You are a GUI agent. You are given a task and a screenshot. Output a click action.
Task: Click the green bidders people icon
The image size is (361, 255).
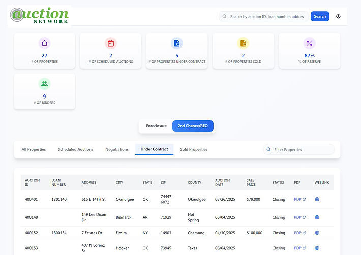(44, 84)
